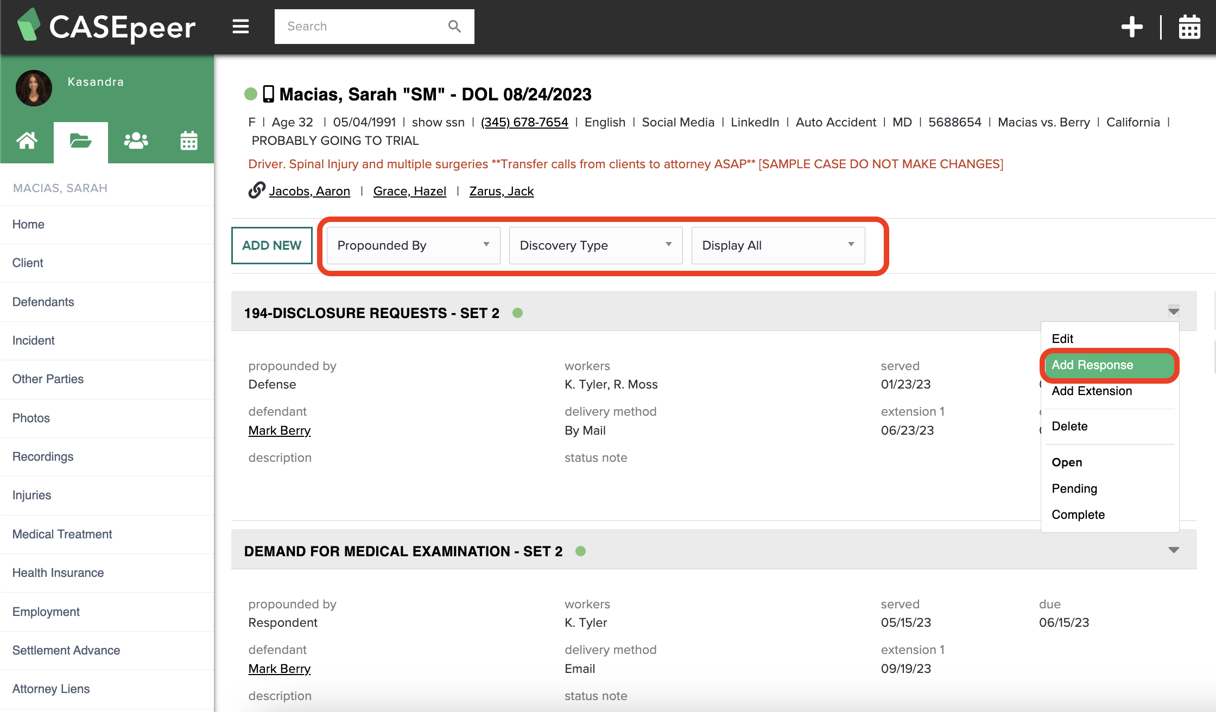
Task: Click the phone number (345) 678-7654
Action: 524,122
